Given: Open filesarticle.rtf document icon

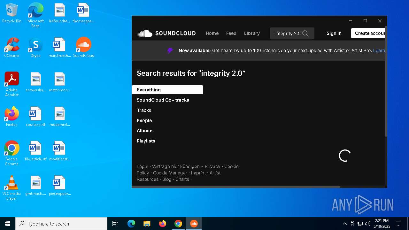Looking at the screenshot, I should pos(35,151).
